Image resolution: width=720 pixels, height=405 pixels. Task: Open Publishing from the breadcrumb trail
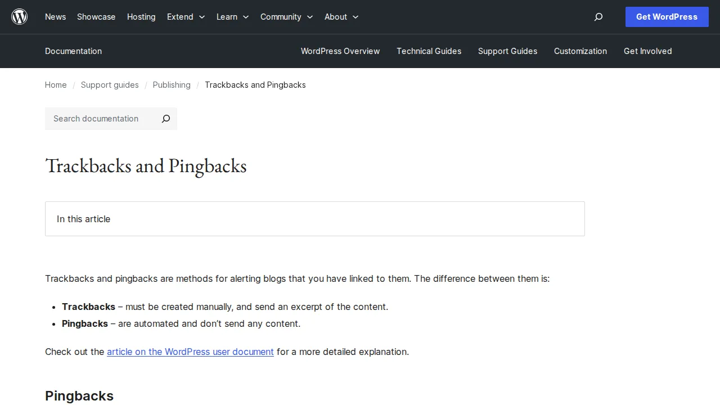pyautogui.click(x=172, y=85)
